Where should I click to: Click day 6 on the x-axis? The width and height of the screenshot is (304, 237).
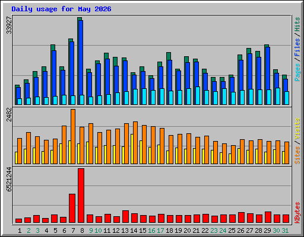(x=64, y=230)
